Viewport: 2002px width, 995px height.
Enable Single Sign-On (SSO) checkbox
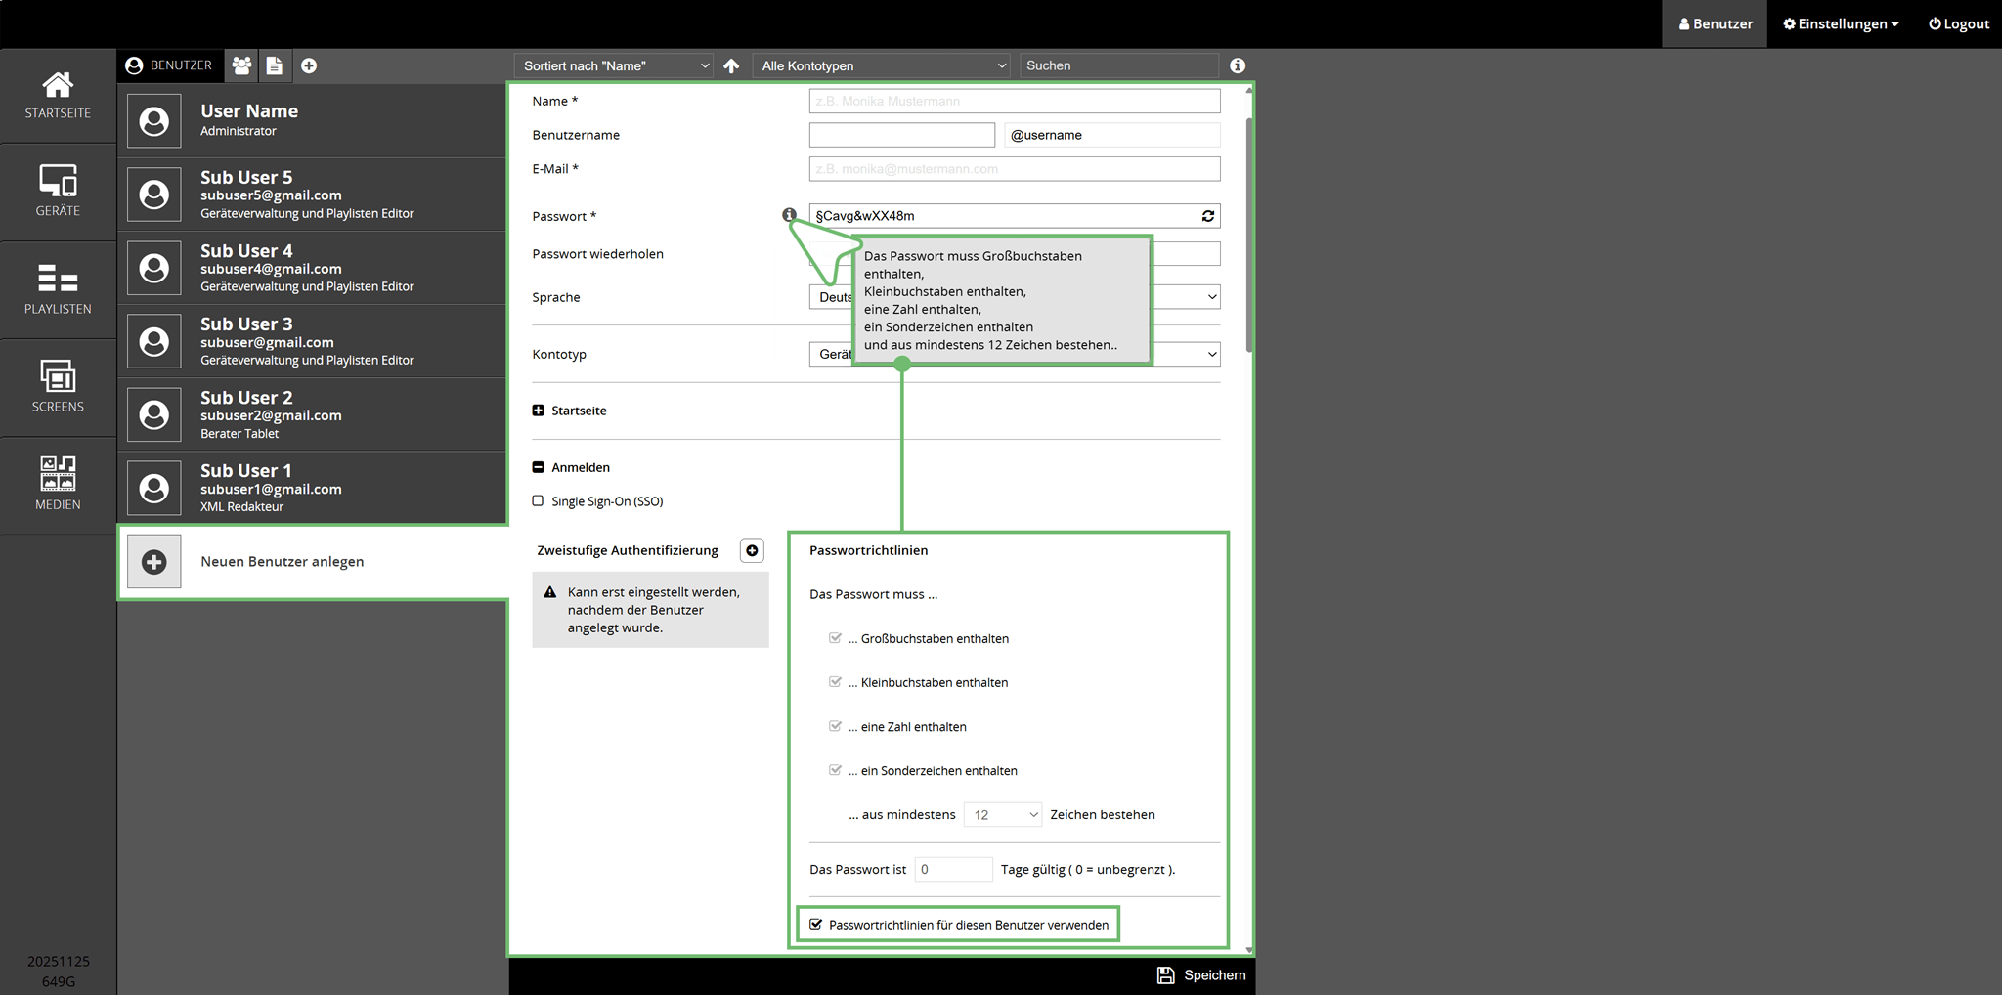tap(538, 501)
